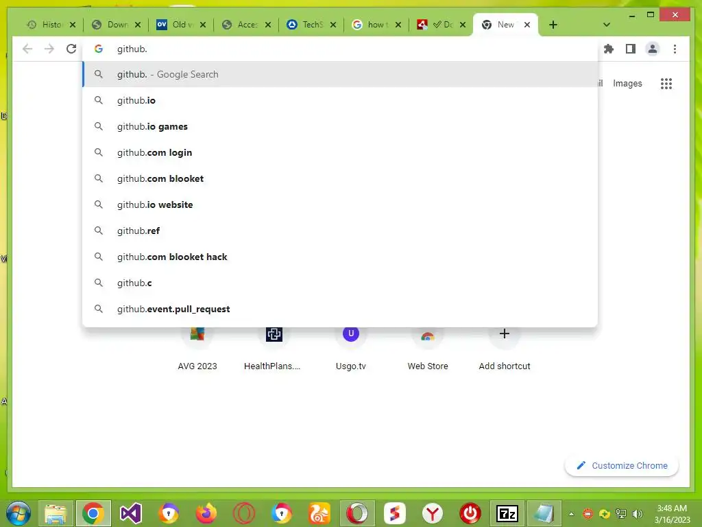Launch the red-outline Opera taskbar icon

[243, 513]
